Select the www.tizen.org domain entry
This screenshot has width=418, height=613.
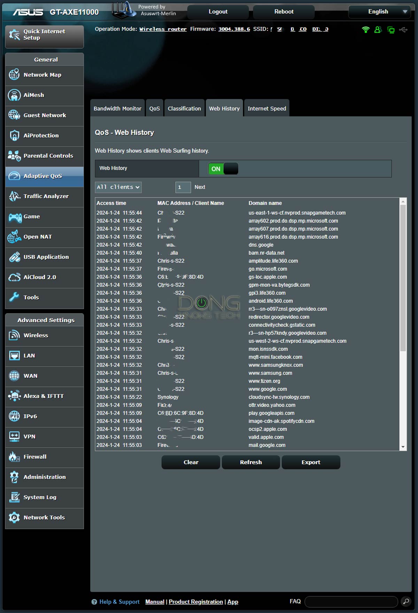coord(264,381)
